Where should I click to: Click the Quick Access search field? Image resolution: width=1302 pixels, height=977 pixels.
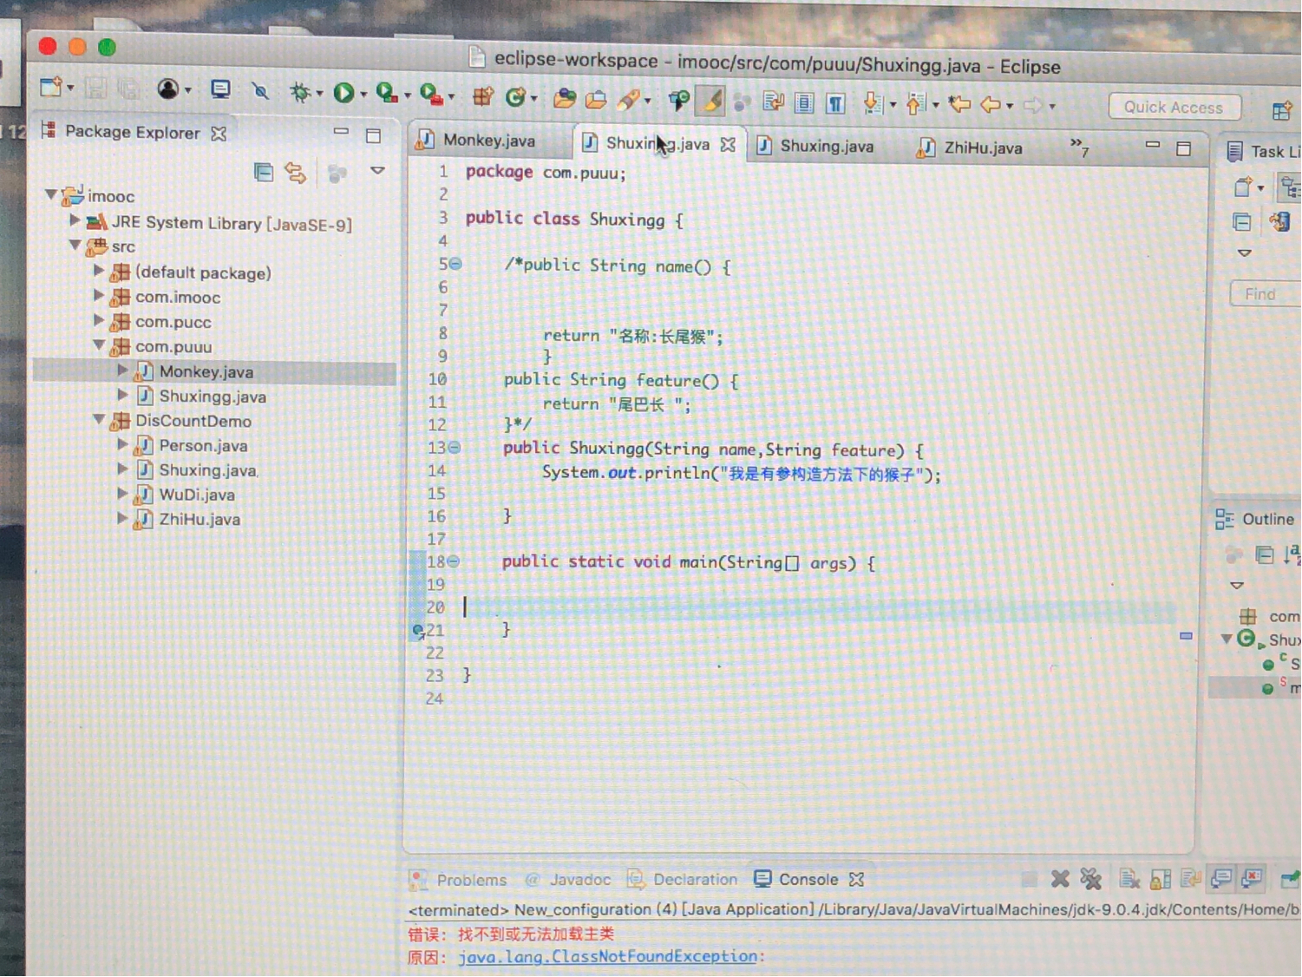(x=1173, y=108)
